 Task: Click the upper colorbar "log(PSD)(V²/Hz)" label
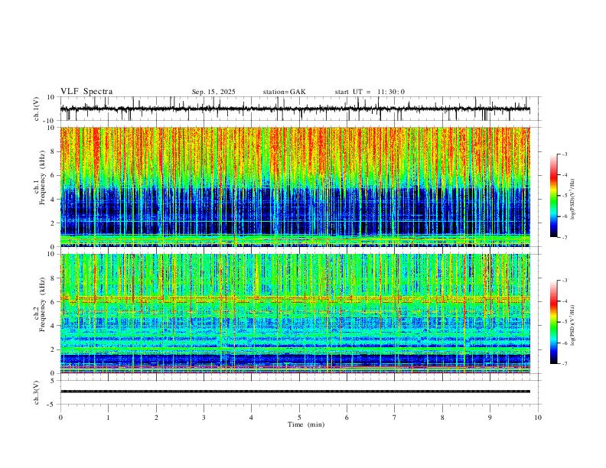click(572, 199)
